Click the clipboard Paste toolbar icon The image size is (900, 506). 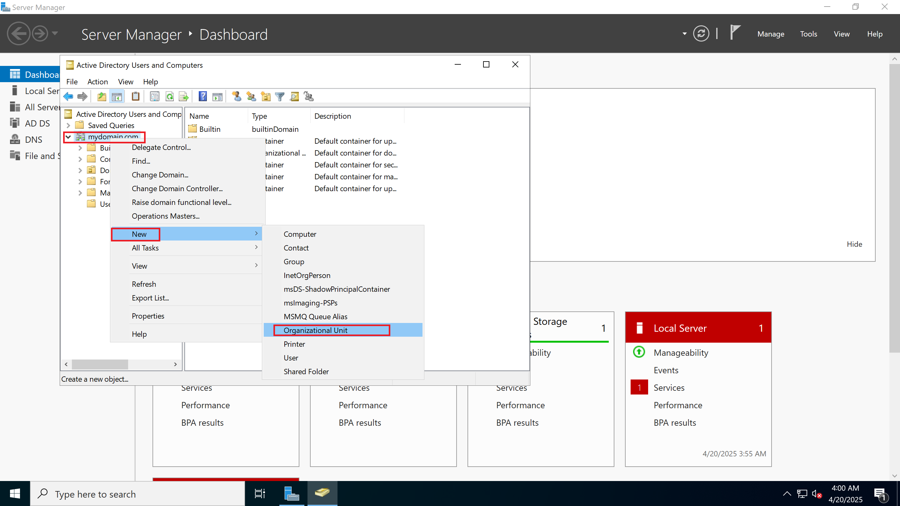[x=136, y=97]
